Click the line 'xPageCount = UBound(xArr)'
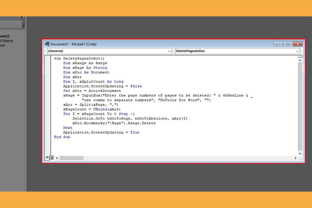This screenshot has width=312, height=208. [x=92, y=109]
